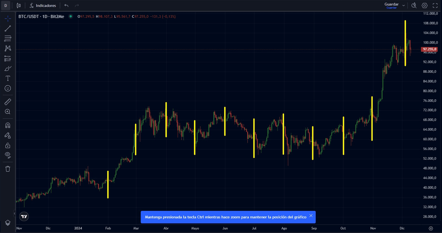
Task: Expand the collapsed left panel arrow
Action: [14, 213]
